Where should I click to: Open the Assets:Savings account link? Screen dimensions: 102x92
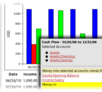click(61, 60)
